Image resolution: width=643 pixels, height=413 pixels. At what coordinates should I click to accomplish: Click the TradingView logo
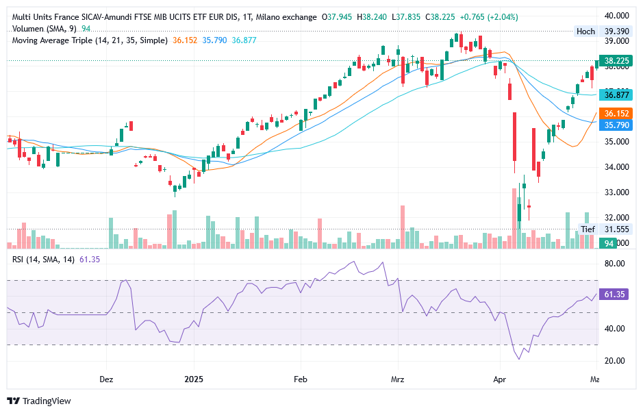click(14, 401)
